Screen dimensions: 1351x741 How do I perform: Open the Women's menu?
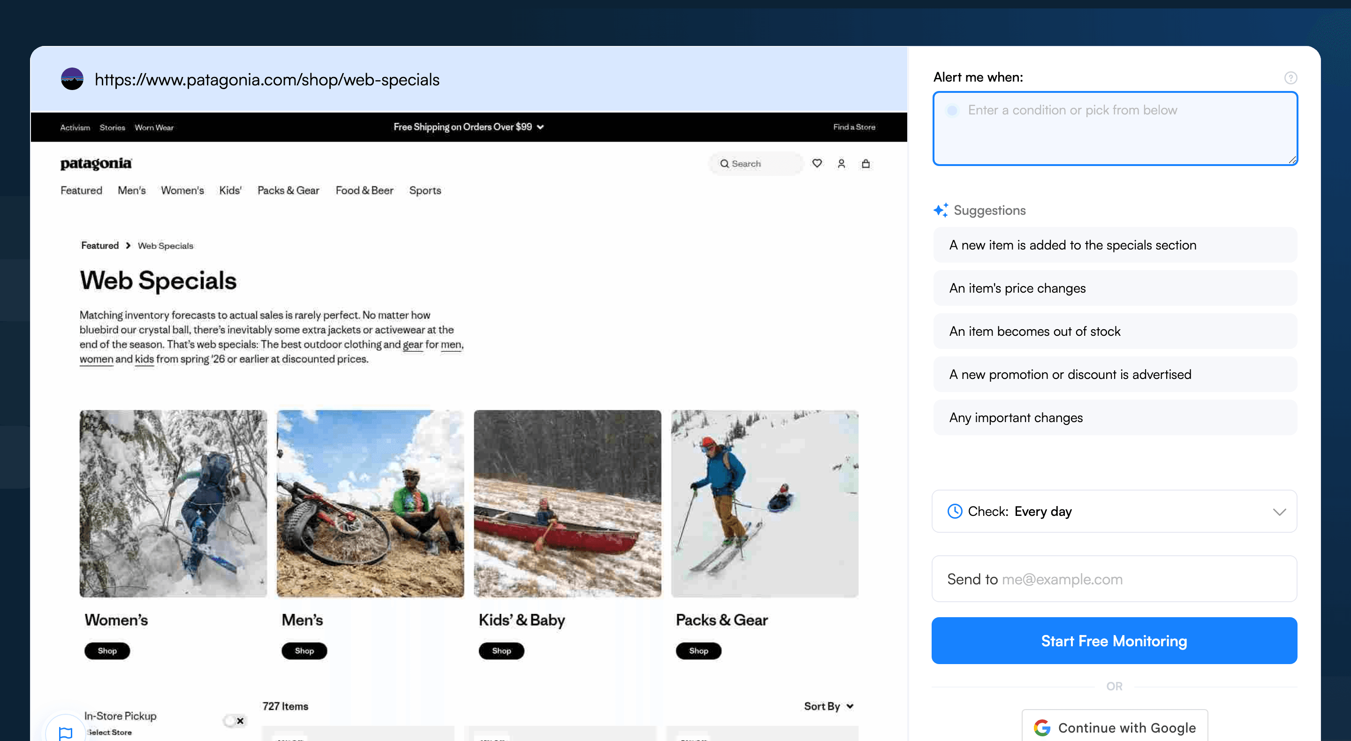182,190
